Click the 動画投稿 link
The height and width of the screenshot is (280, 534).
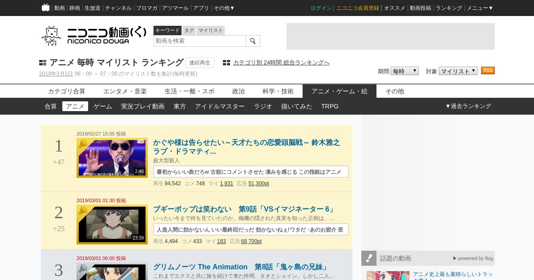(421, 8)
